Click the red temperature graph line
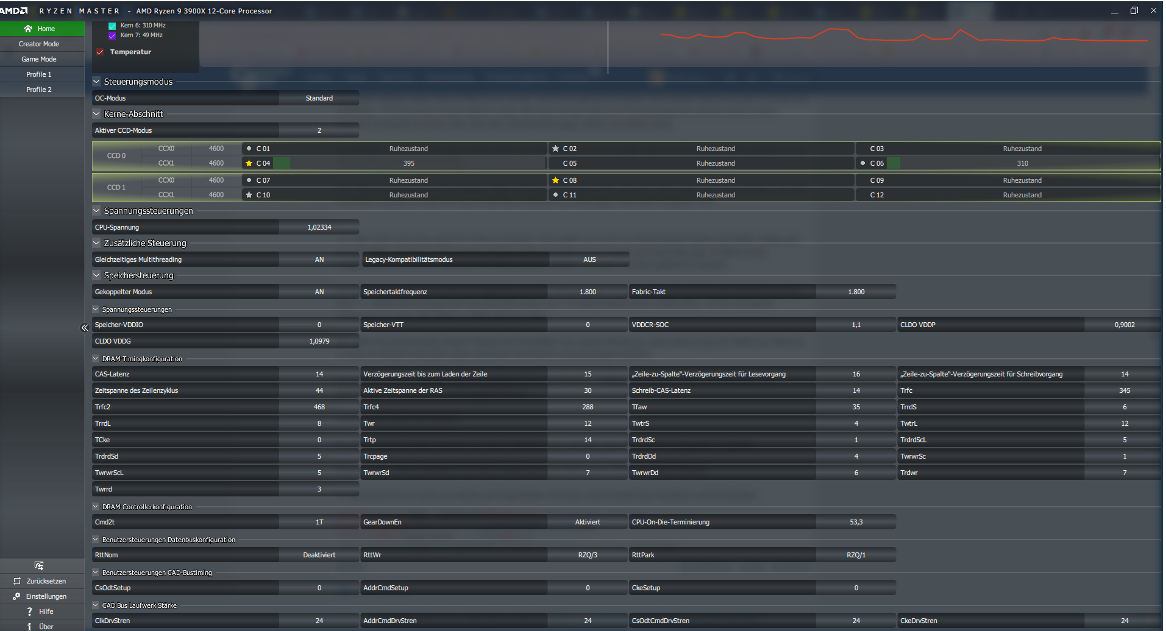 (x=904, y=35)
